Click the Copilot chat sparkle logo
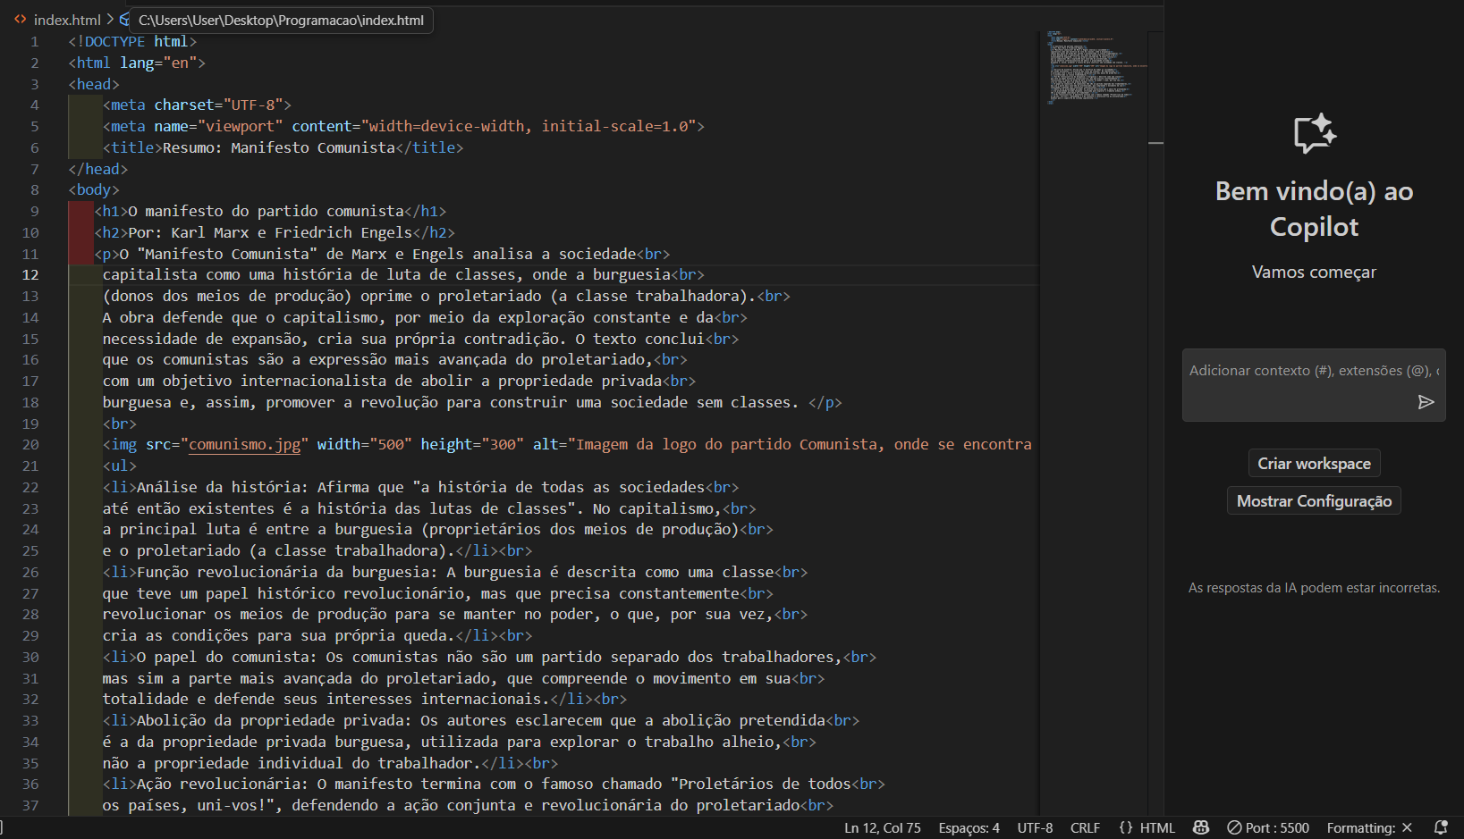1464x839 pixels. (x=1314, y=134)
